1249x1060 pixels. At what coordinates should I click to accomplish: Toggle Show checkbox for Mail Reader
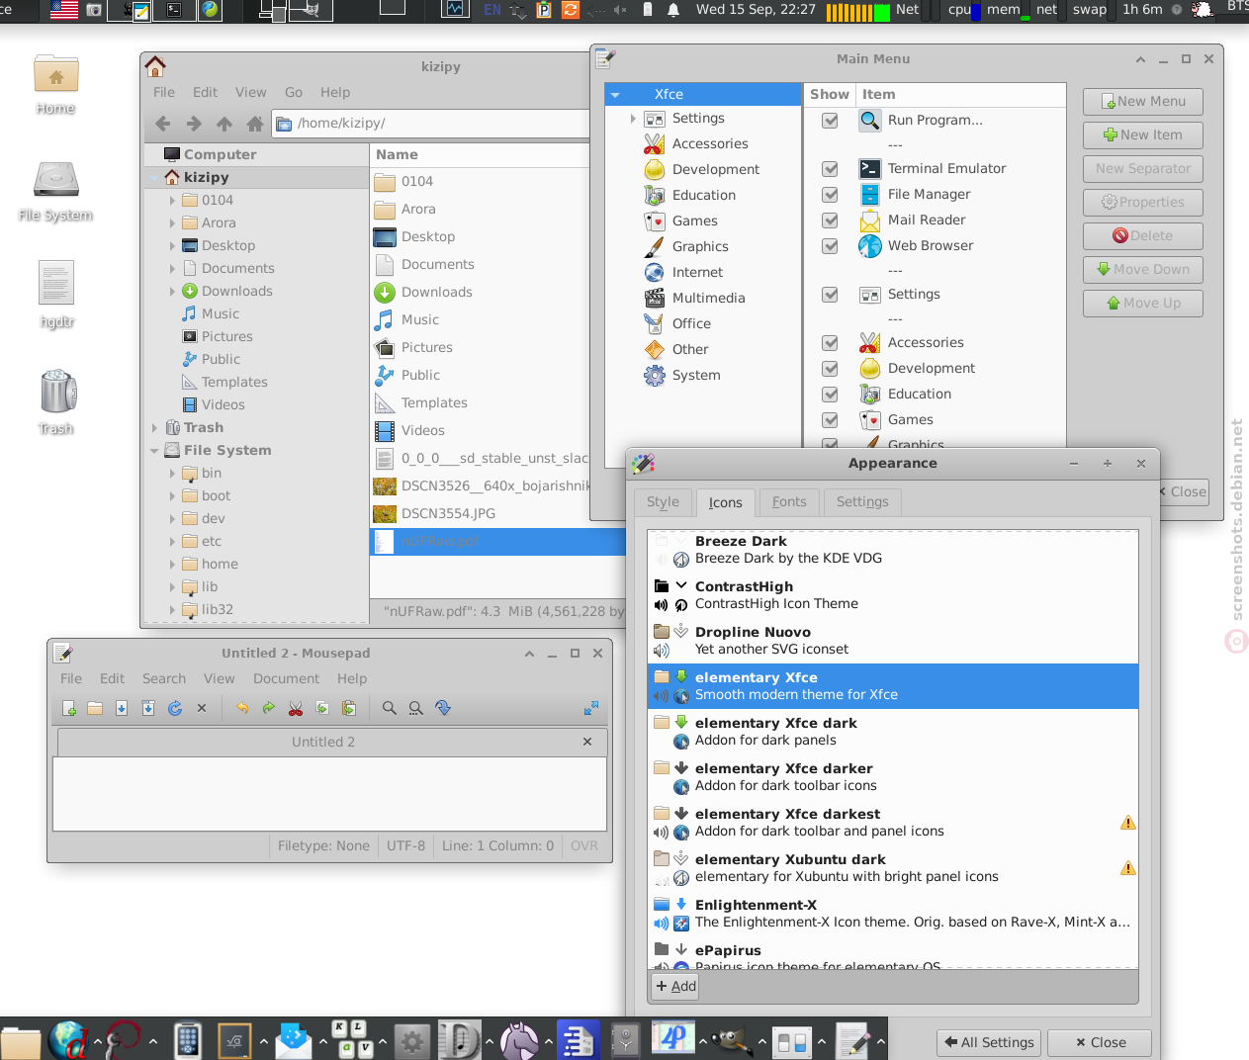pos(831,221)
